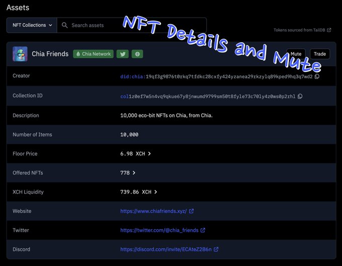Focus the Search assets field
Viewport: 342px width, 266px height.
[132, 25]
